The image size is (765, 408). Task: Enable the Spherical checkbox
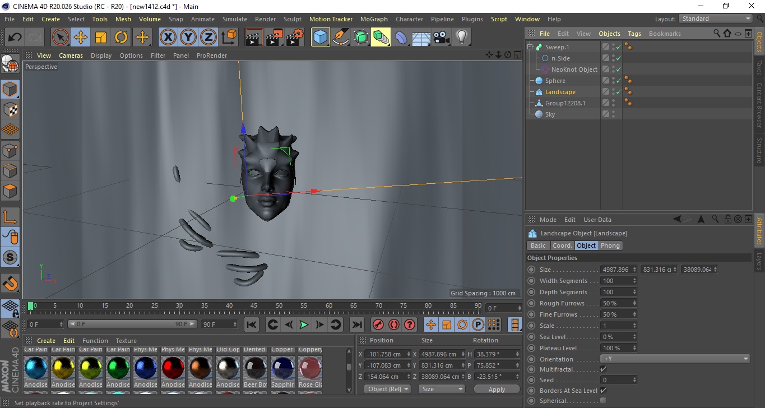(x=603, y=401)
